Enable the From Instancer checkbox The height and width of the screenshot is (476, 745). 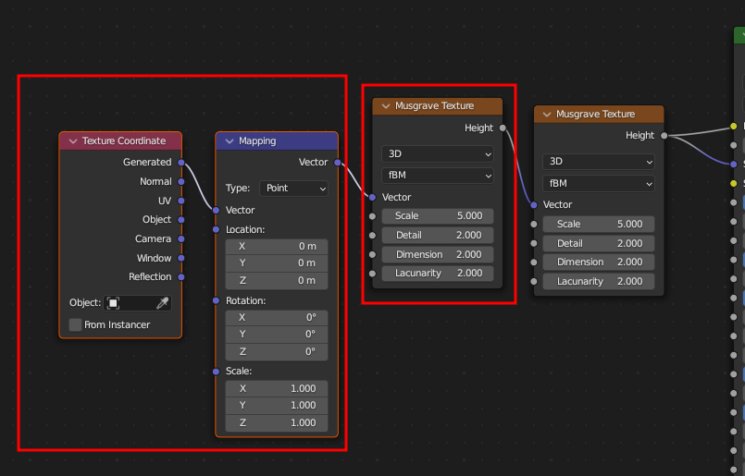[x=75, y=324]
